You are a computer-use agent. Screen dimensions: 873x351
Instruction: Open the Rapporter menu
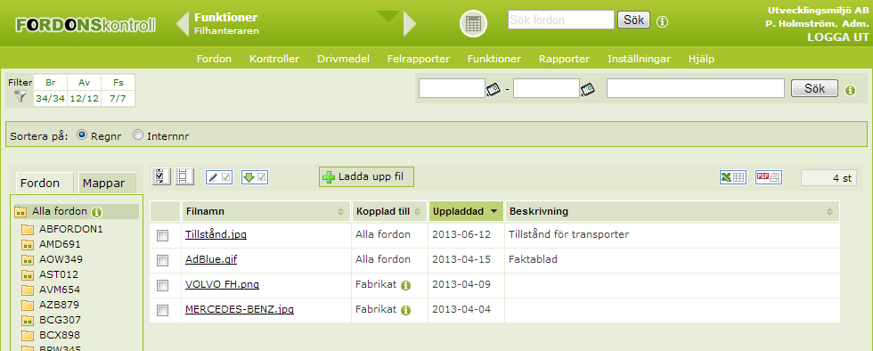click(564, 59)
